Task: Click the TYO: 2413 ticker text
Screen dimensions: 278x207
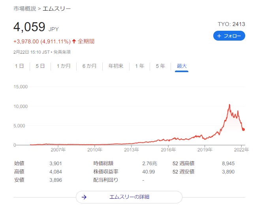Action: tap(231, 24)
